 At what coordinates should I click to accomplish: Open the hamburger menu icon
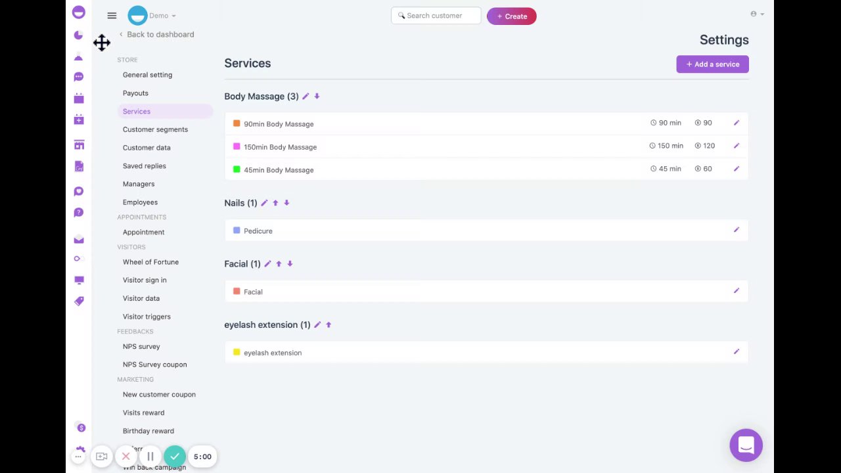point(112,16)
